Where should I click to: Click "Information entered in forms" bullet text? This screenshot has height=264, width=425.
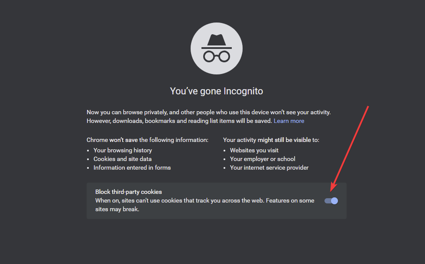[x=132, y=167]
